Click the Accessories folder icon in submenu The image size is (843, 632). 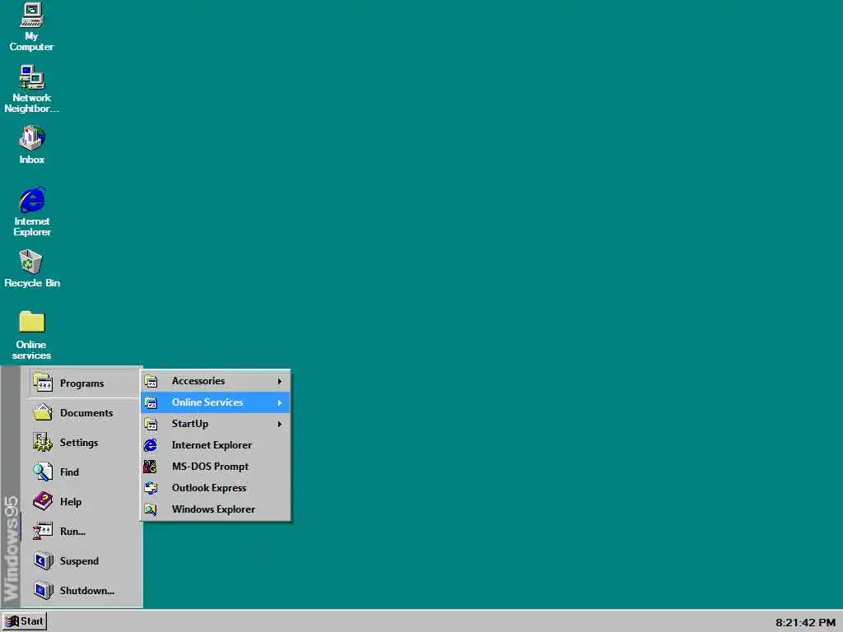tap(151, 381)
